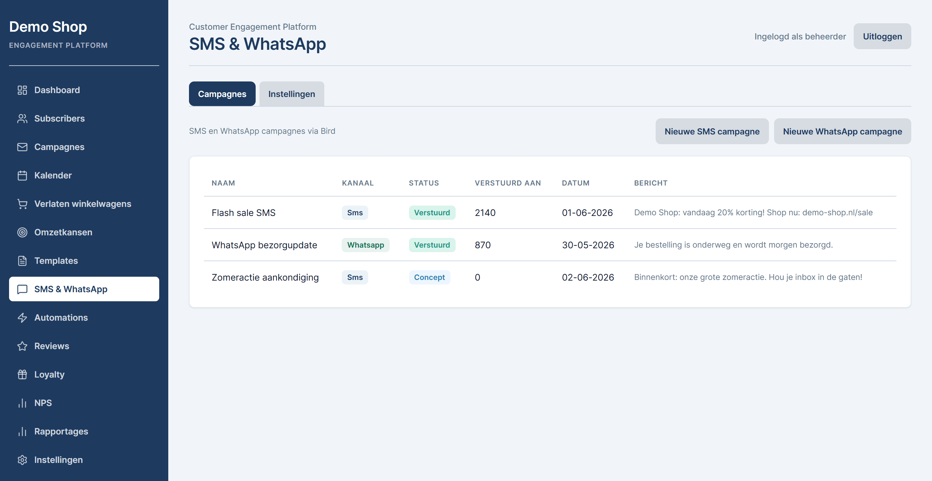Click the Whatsapp channel badge

tap(365, 245)
